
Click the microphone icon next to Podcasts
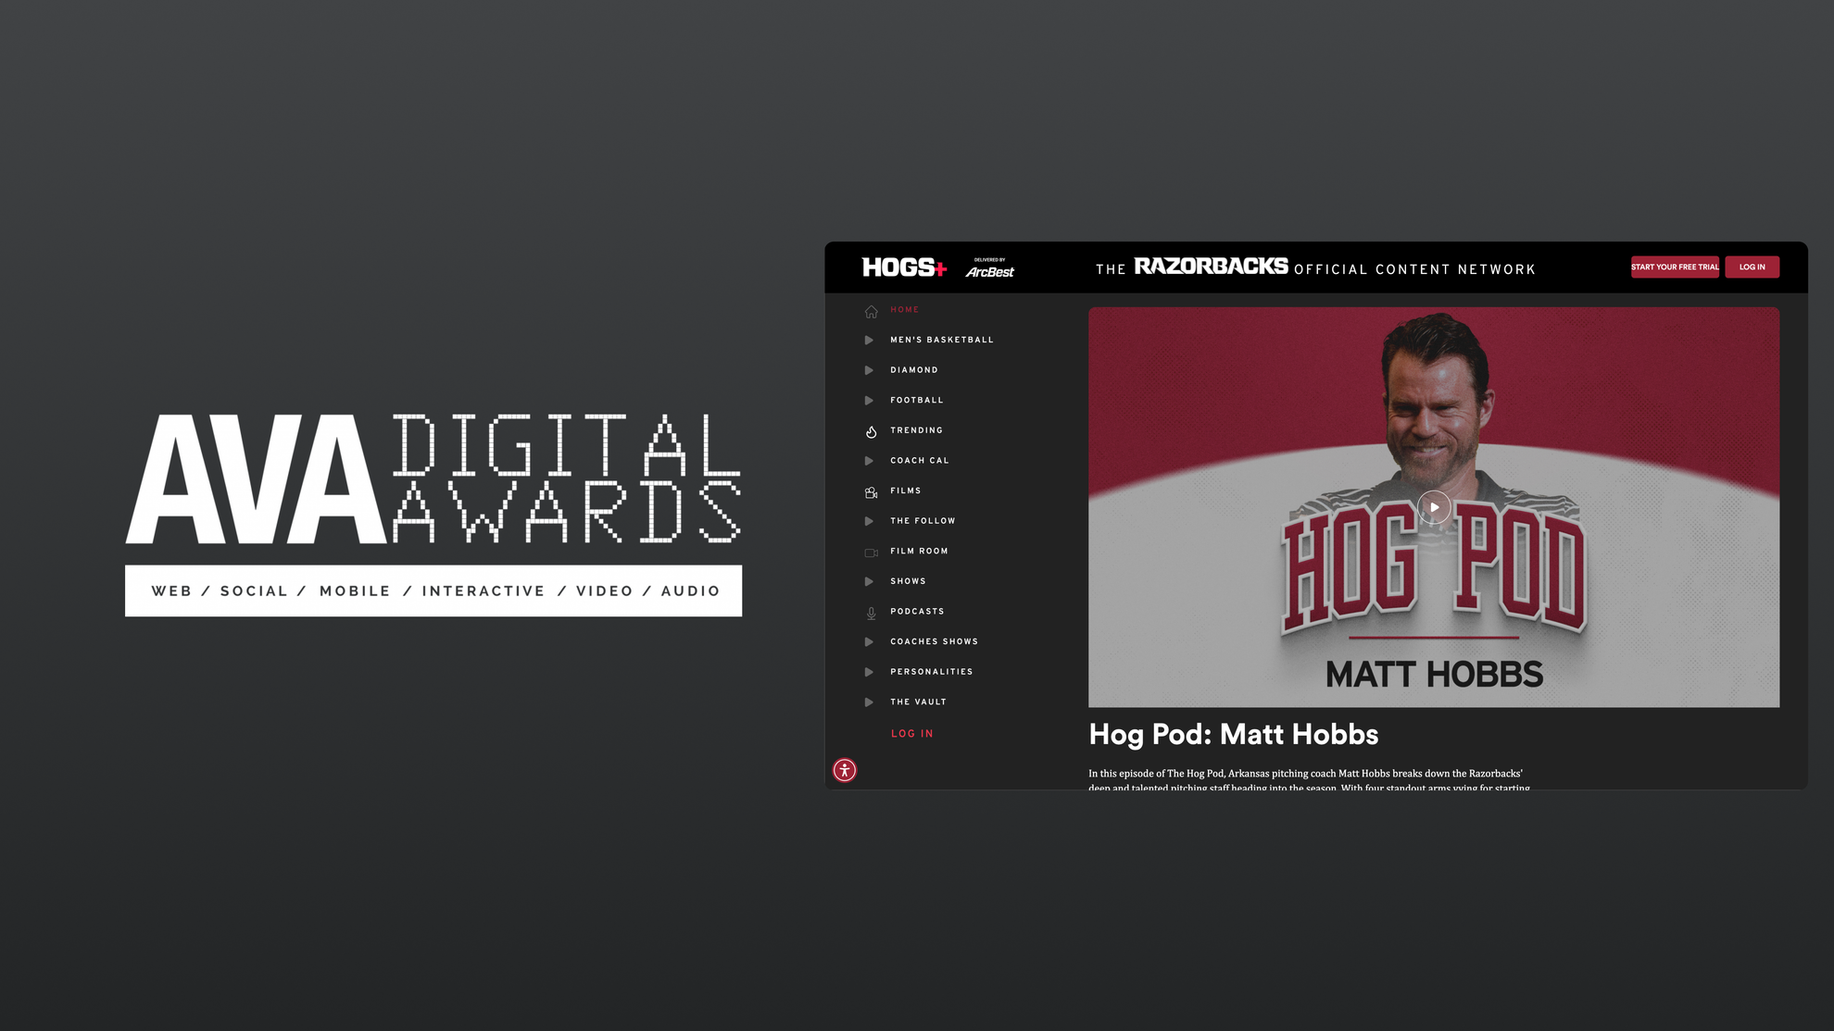tap(871, 613)
